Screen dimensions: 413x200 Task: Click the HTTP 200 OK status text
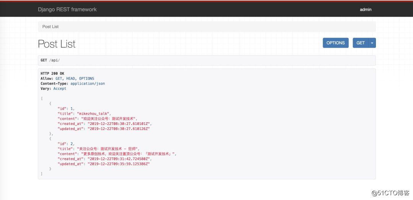pos(52,74)
